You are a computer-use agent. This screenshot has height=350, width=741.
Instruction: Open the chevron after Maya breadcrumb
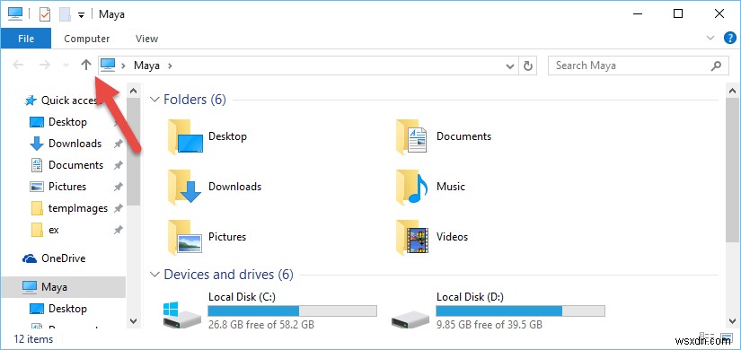click(170, 66)
